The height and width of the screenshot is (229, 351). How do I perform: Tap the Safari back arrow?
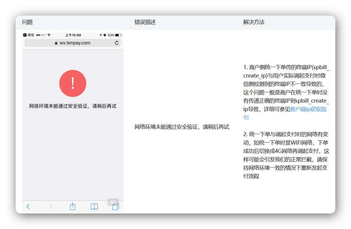(x=28, y=207)
